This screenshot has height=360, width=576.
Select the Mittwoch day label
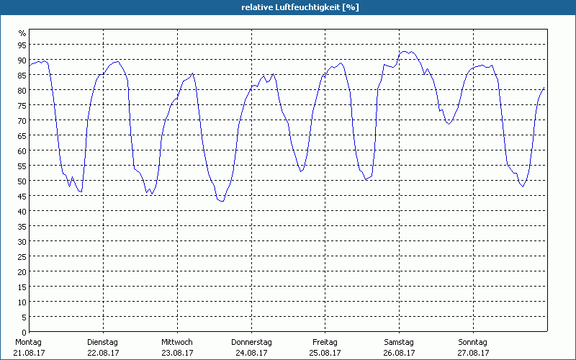(x=177, y=343)
